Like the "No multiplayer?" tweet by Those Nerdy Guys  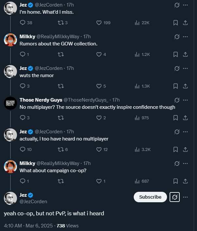pyautogui.click(x=99, y=118)
